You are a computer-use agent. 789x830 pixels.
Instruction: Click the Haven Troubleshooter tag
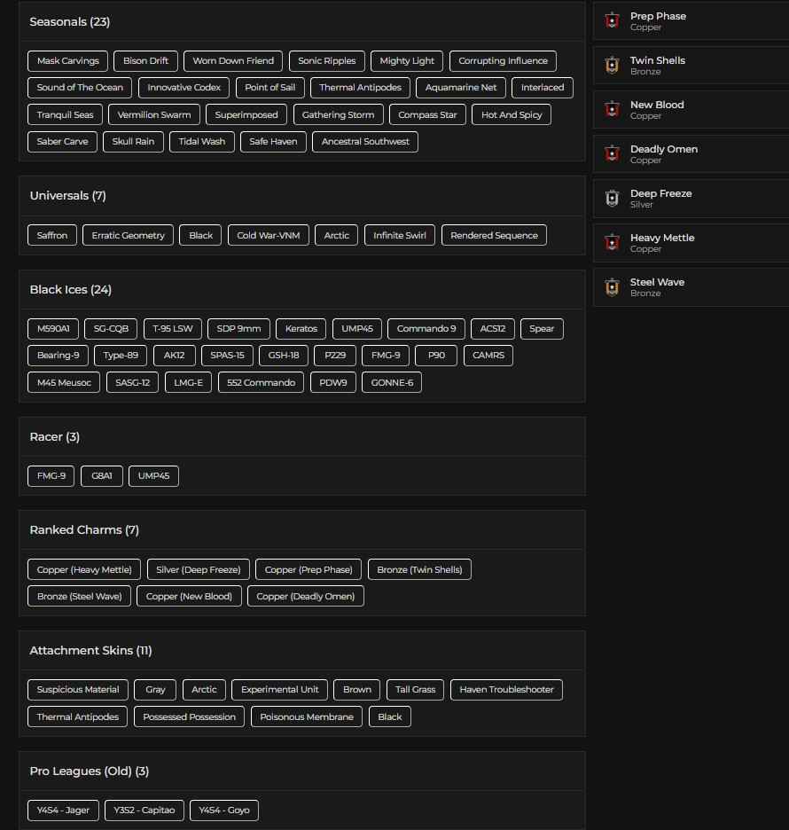tap(506, 690)
